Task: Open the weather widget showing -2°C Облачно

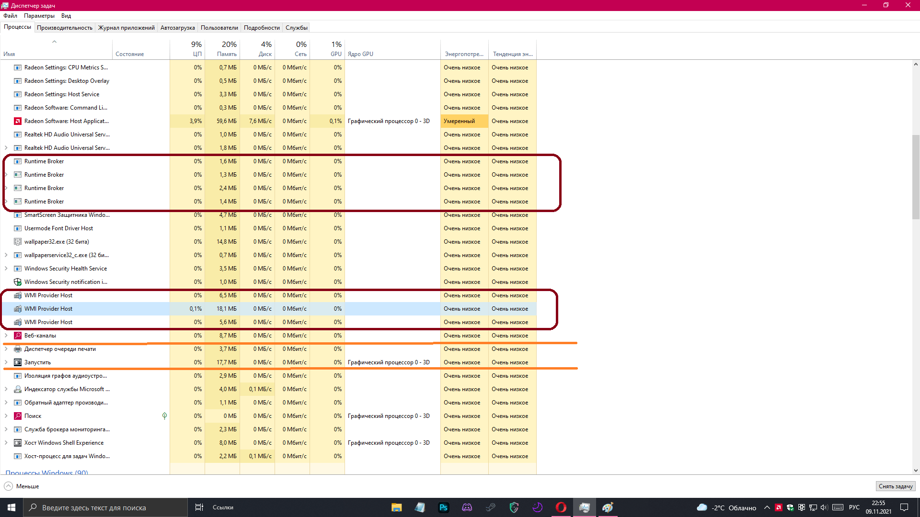Action: tap(726, 507)
